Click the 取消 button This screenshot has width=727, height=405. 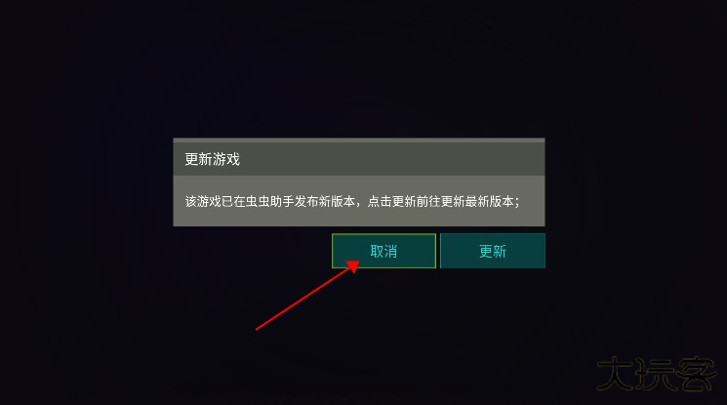pos(384,251)
